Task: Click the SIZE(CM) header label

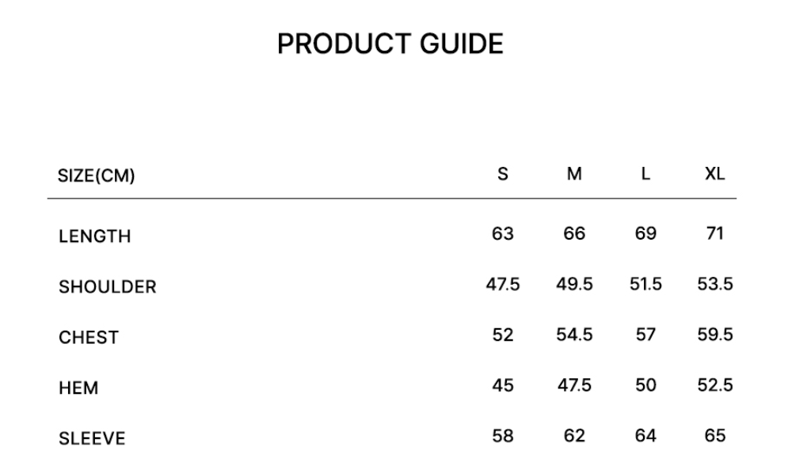Action: click(97, 176)
